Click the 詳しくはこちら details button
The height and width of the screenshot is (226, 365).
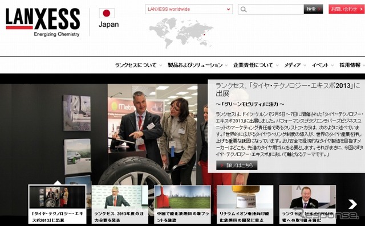pyautogui.click(x=237, y=166)
